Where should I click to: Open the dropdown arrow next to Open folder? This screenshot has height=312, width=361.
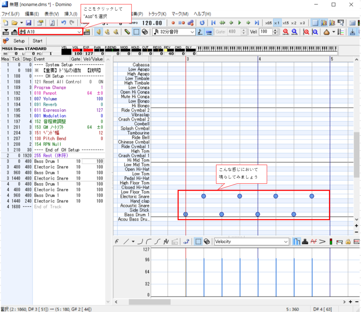[x=22, y=23]
